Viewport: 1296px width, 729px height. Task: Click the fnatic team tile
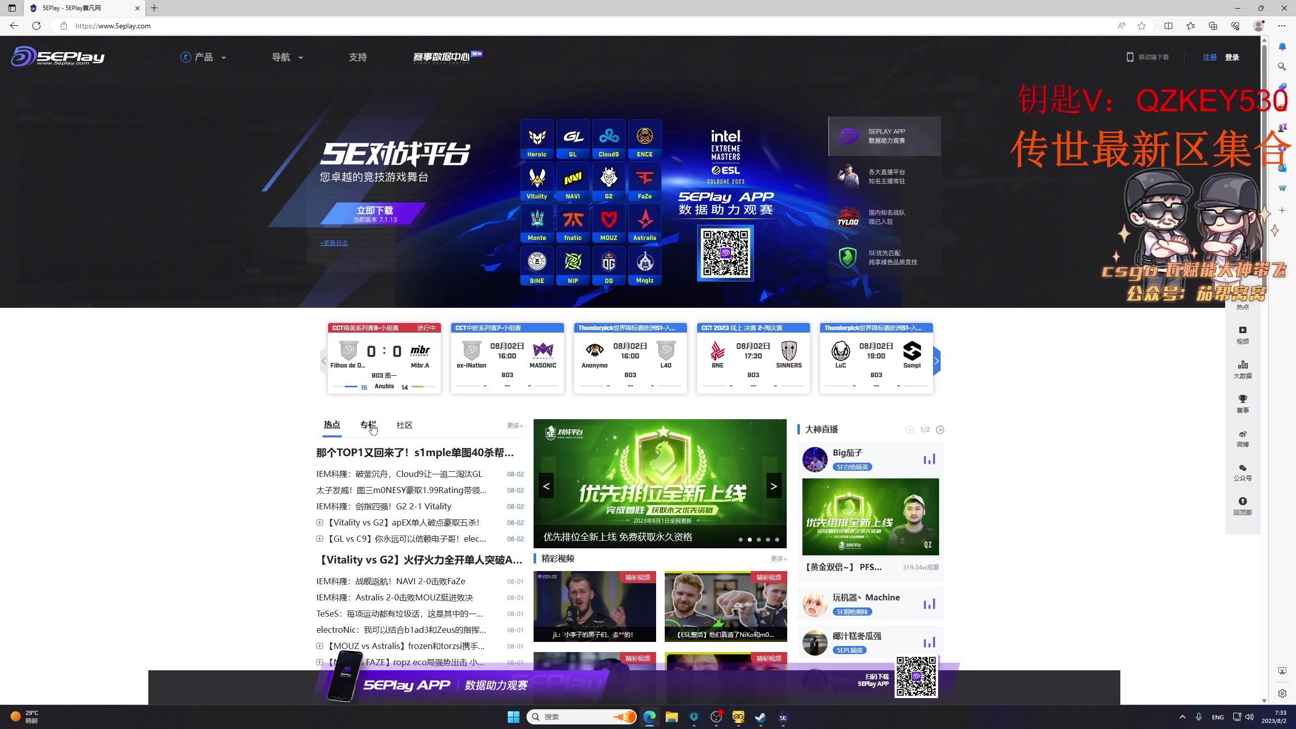[573, 223]
